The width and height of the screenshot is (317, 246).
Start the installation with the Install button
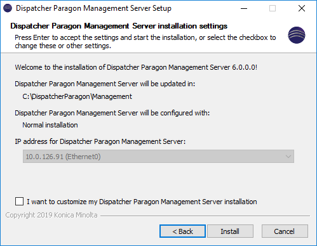pyautogui.click(x=230, y=231)
